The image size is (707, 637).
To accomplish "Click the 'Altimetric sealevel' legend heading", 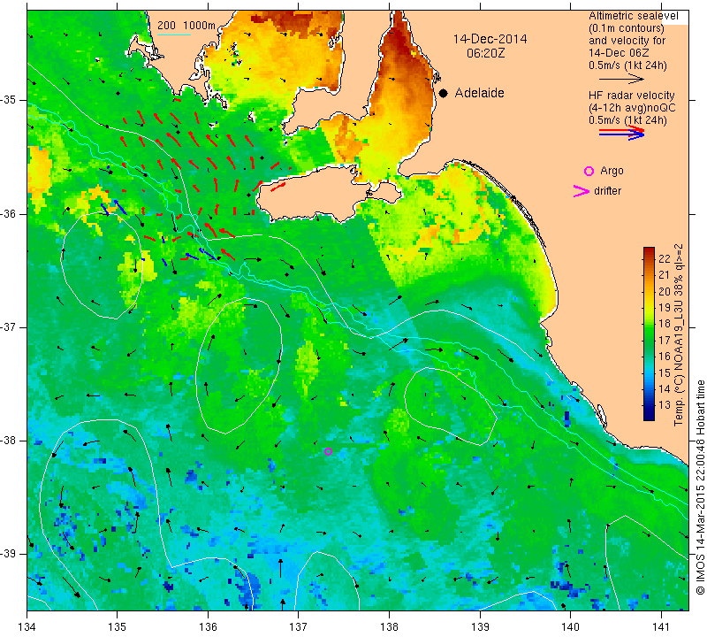I will point(633,16).
